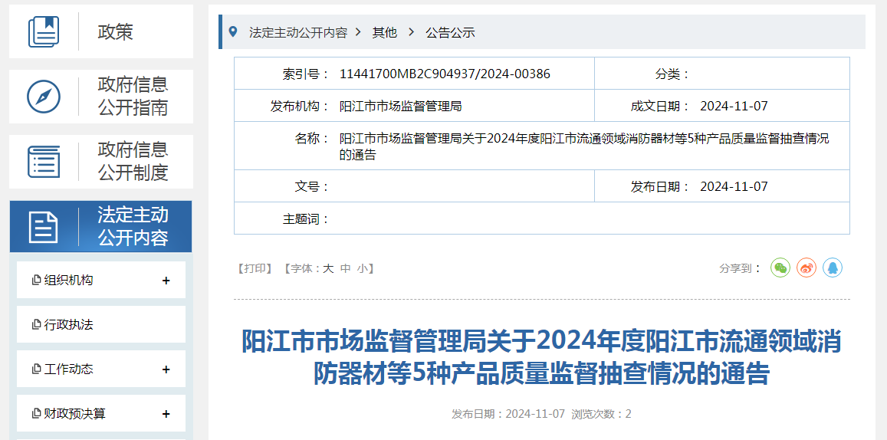The height and width of the screenshot is (440, 887).
Task: Open the 组织机构 menu item
Action: 101,280
